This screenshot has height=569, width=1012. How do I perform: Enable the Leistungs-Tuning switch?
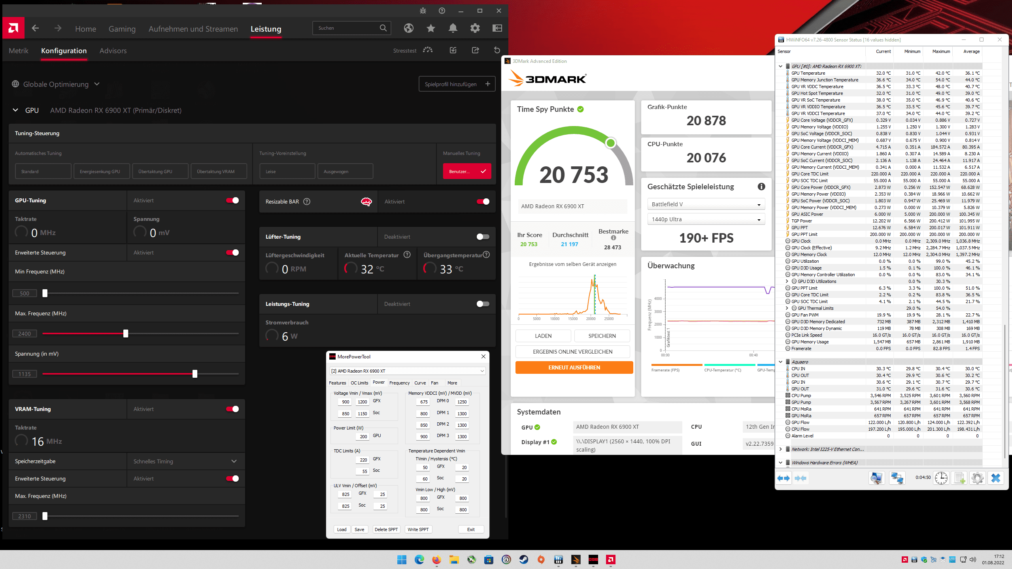click(x=483, y=304)
